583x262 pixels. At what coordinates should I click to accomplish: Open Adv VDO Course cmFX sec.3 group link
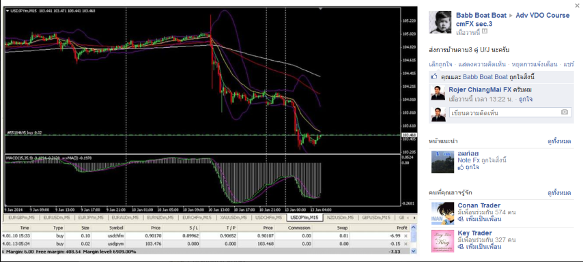tap(513, 20)
